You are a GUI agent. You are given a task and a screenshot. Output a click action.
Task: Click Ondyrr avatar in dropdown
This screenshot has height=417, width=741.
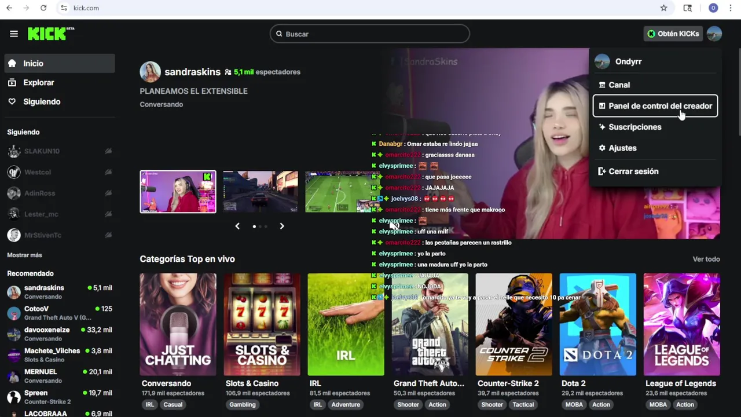tap(602, 61)
